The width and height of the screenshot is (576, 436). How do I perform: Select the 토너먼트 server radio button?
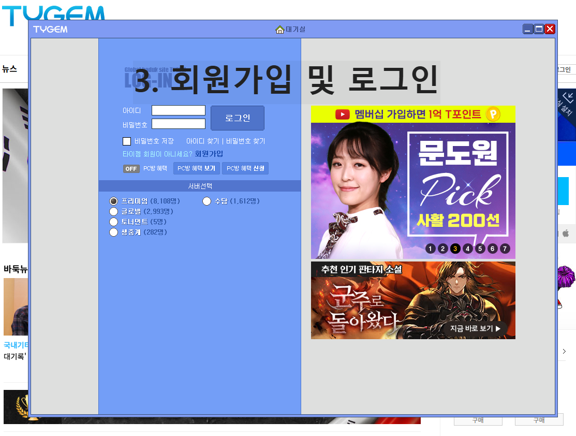pyautogui.click(x=113, y=222)
